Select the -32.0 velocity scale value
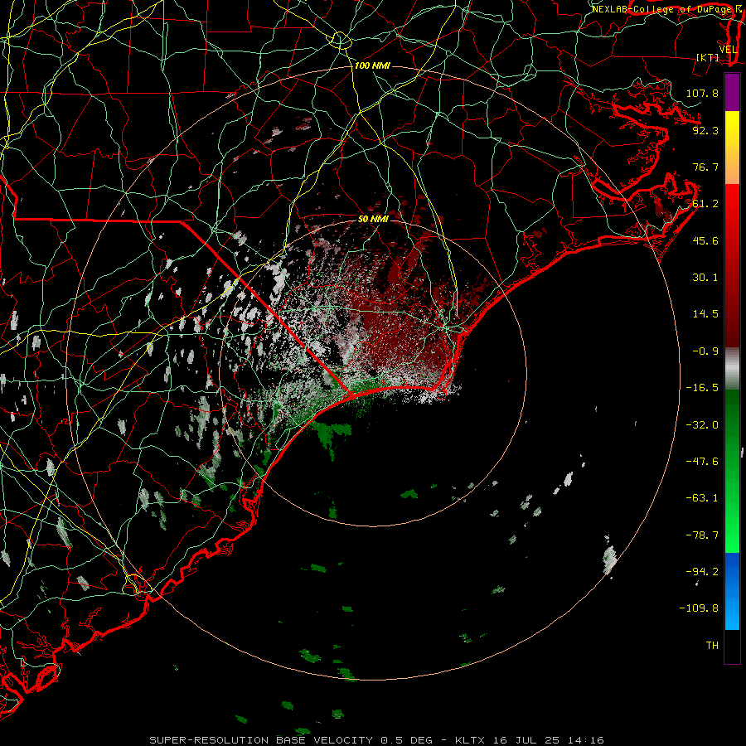The height and width of the screenshot is (746, 746). click(702, 425)
